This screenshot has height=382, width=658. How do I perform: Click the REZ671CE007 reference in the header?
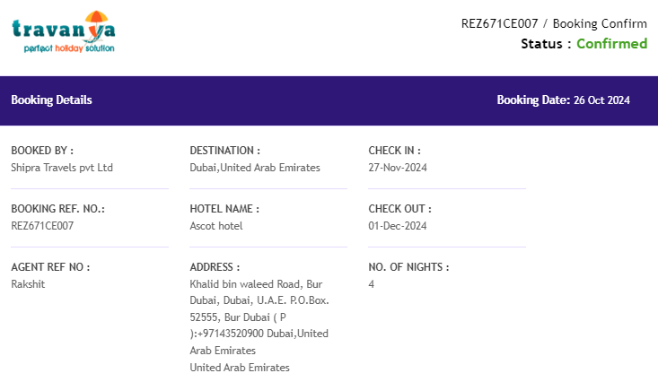click(499, 23)
